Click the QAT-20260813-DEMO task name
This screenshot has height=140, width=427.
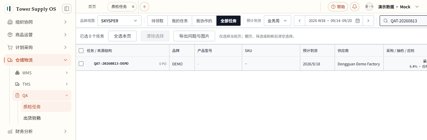click(111, 64)
